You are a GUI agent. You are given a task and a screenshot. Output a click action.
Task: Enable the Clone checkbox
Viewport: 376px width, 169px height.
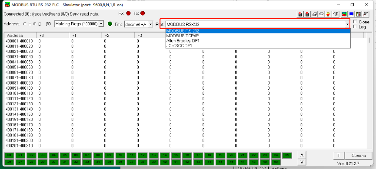click(x=355, y=22)
